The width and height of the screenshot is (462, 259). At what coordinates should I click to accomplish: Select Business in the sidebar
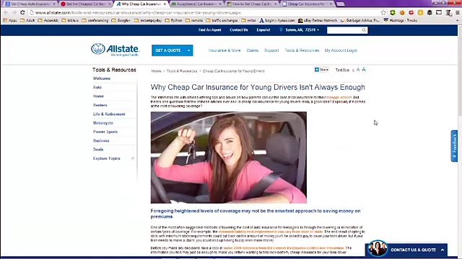101,140
